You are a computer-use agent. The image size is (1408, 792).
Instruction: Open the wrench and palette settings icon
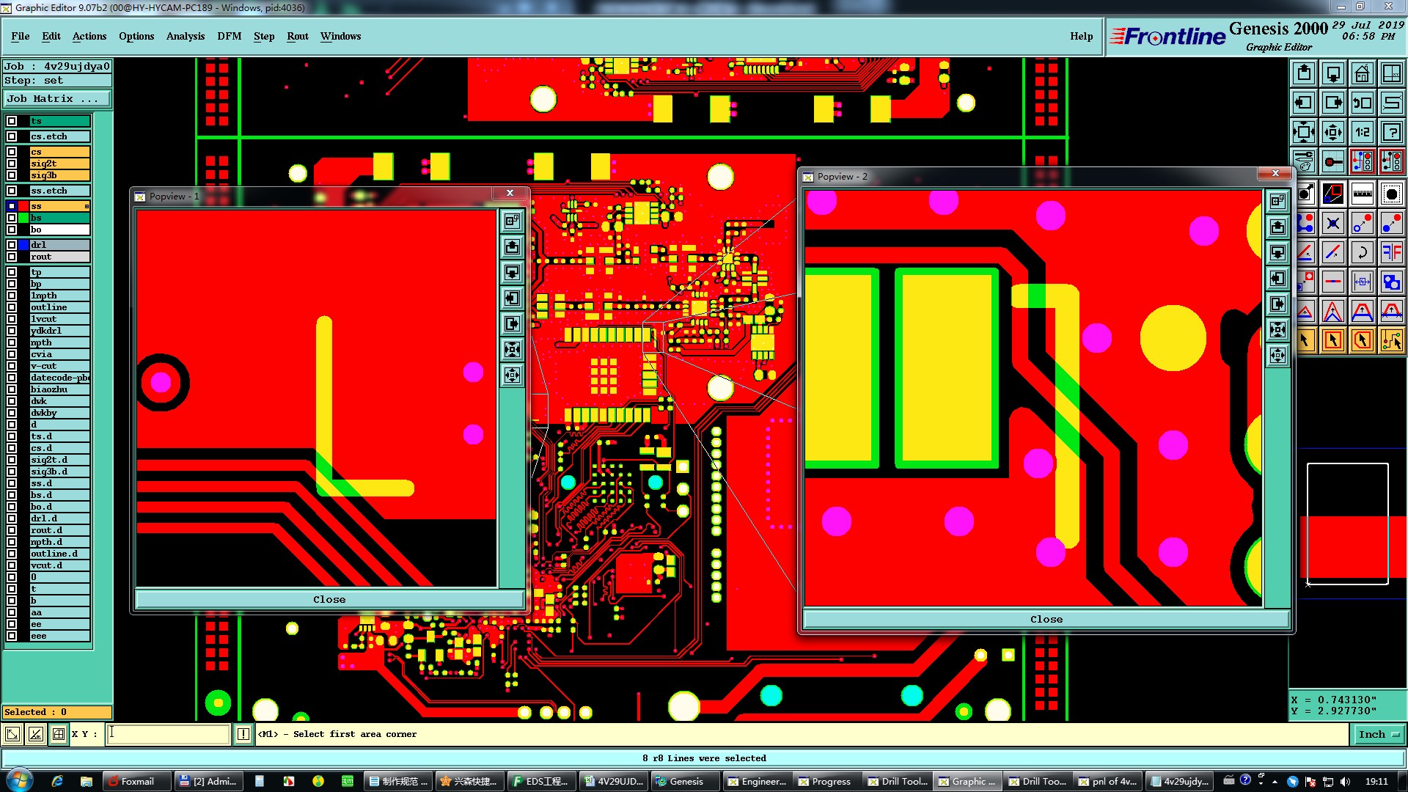(x=1304, y=161)
